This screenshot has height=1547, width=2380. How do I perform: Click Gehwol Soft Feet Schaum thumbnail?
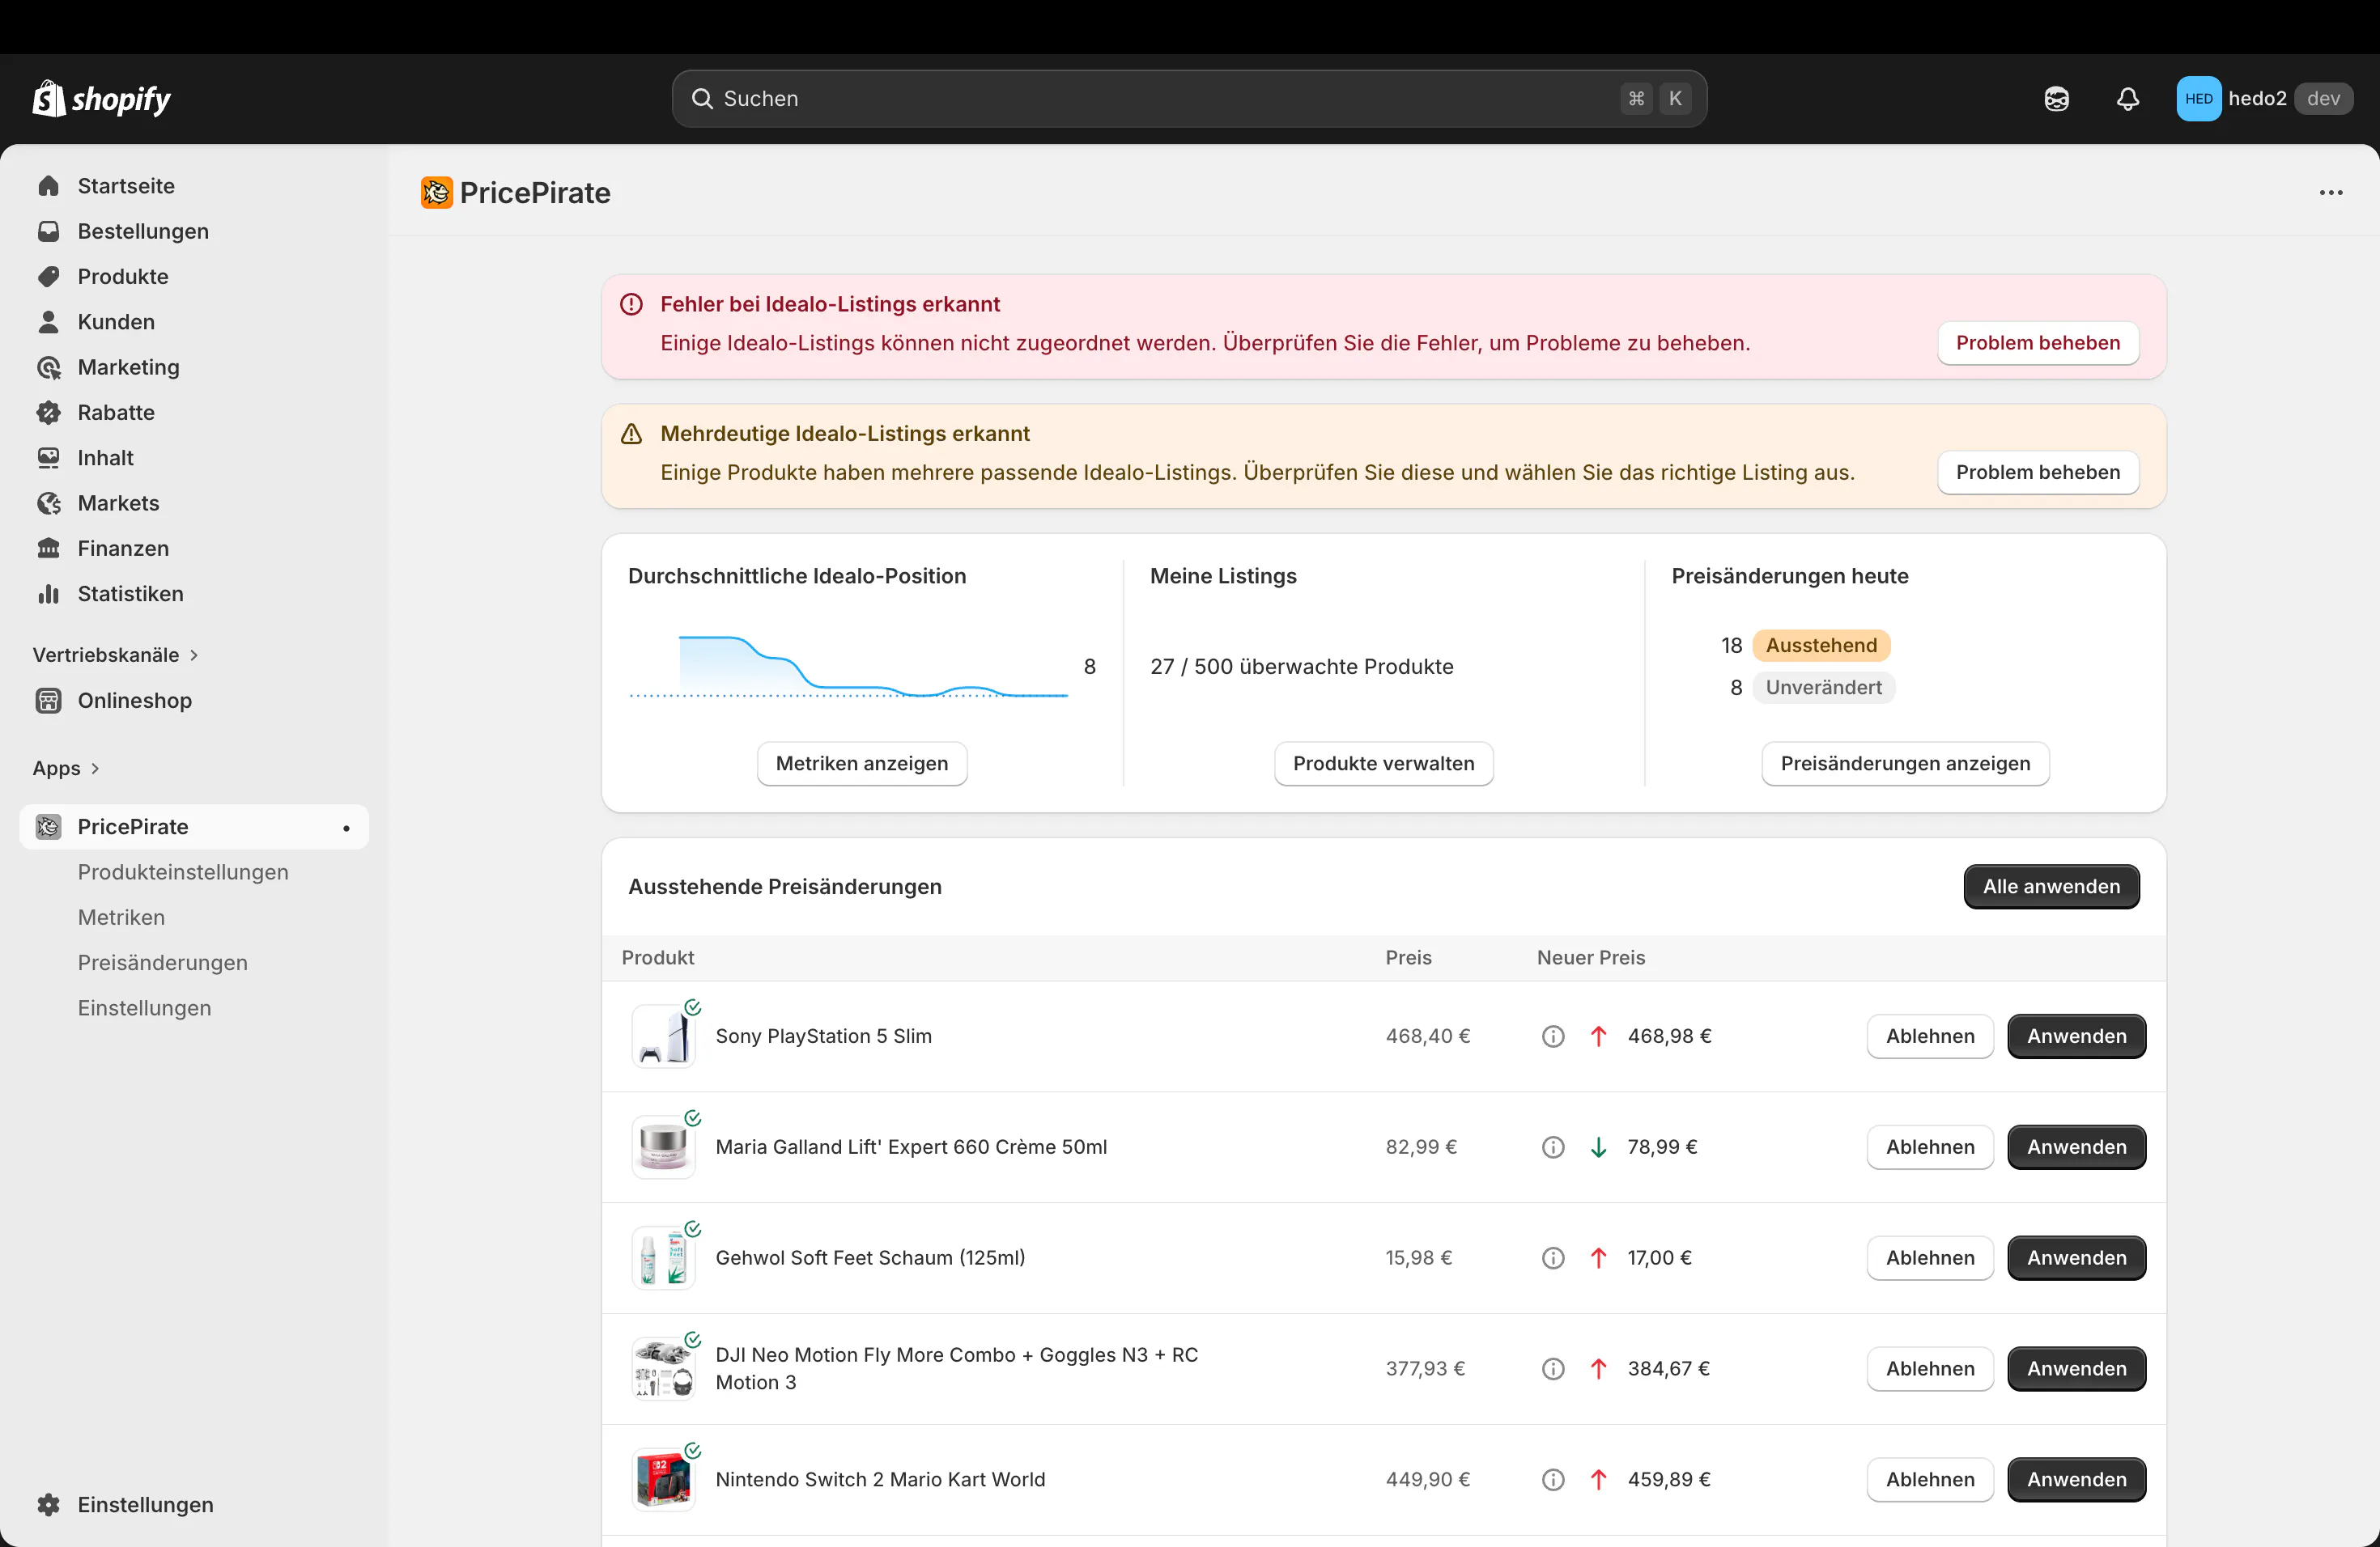pos(663,1258)
